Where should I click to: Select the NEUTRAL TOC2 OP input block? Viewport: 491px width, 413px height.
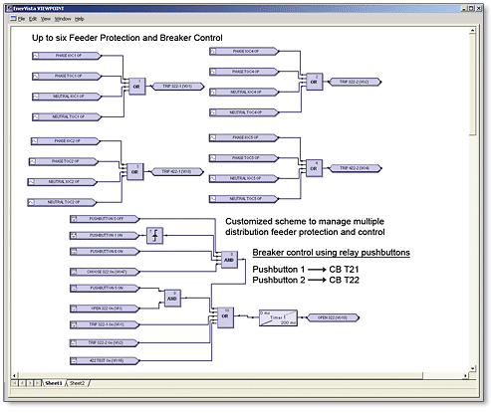(x=62, y=202)
